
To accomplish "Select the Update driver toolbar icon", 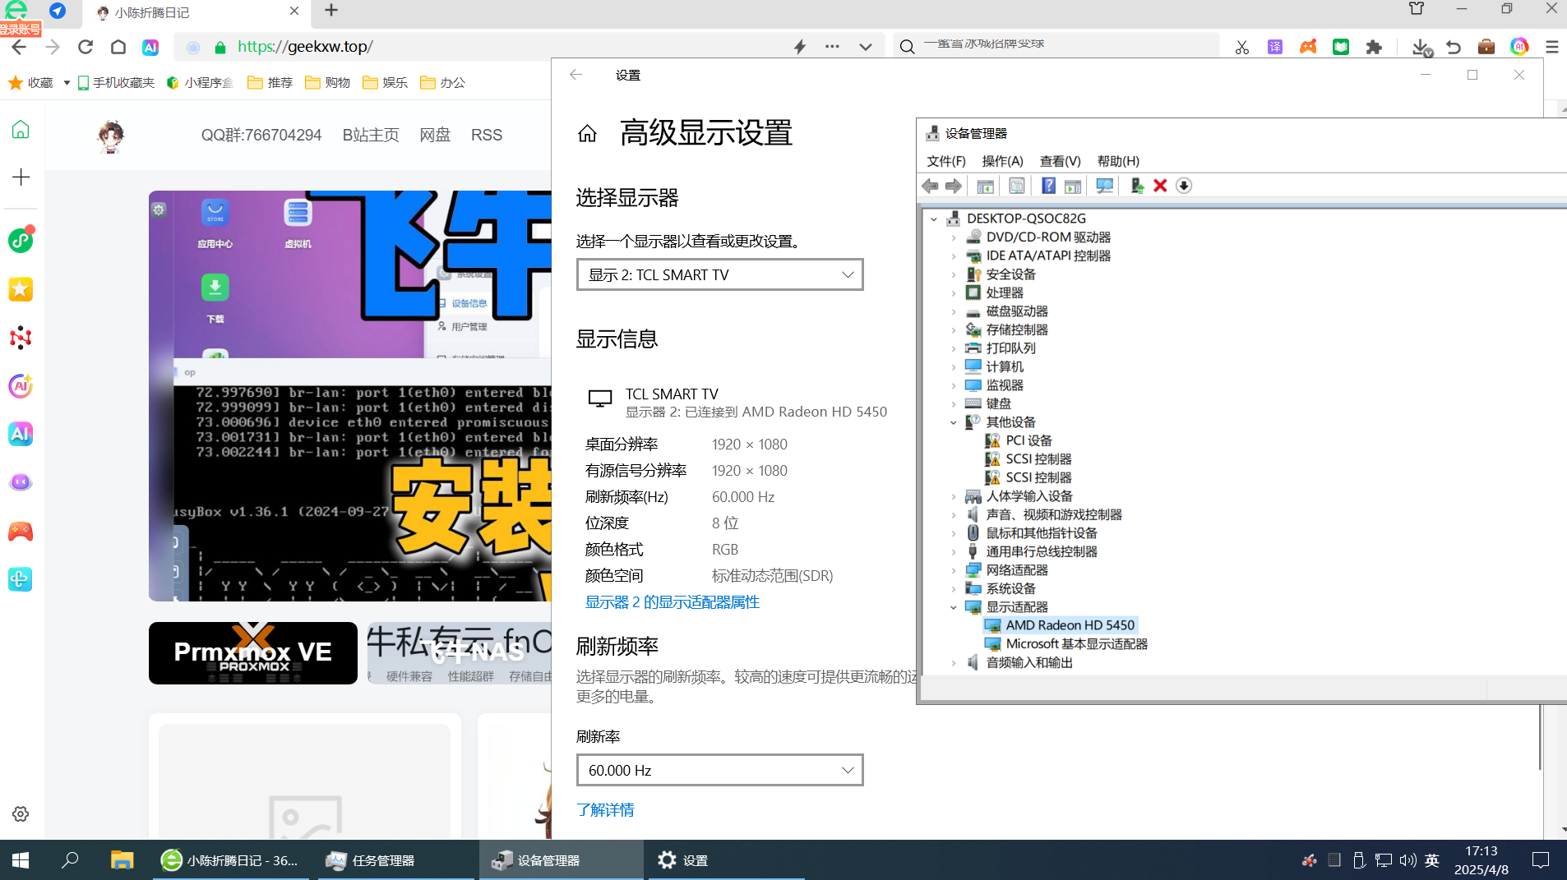I will pos(1136,186).
